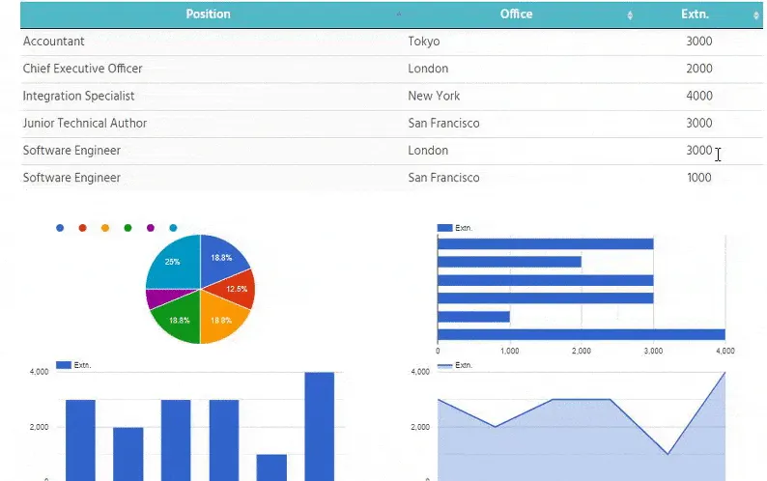The width and height of the screenshot is (767, 481).
Task: Click Software Engineer in the London row
Action: point(71,151)
